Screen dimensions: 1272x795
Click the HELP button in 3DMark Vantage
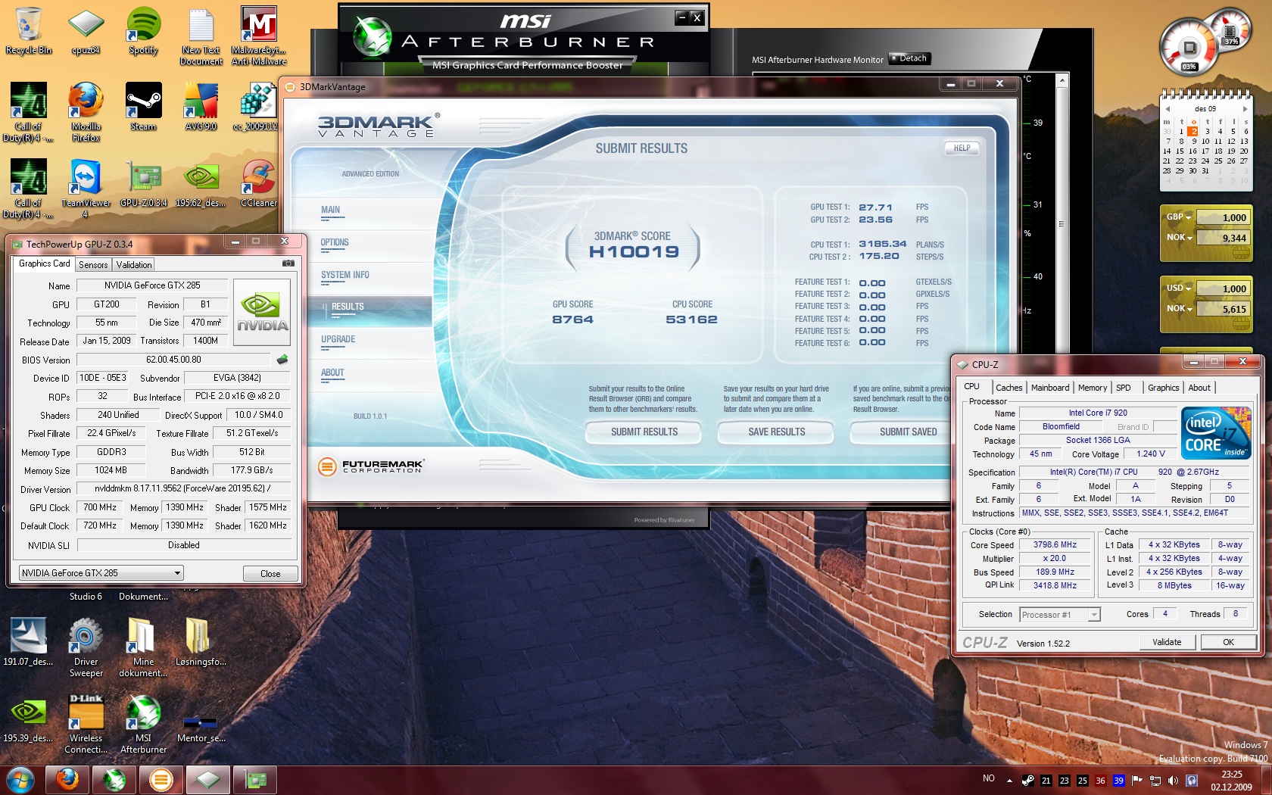tap(962, 148)
